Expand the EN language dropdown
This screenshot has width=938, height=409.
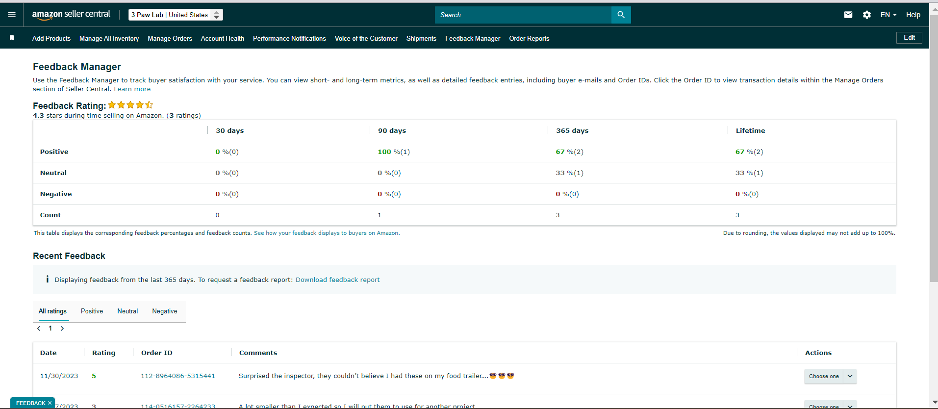pos(888,15)
